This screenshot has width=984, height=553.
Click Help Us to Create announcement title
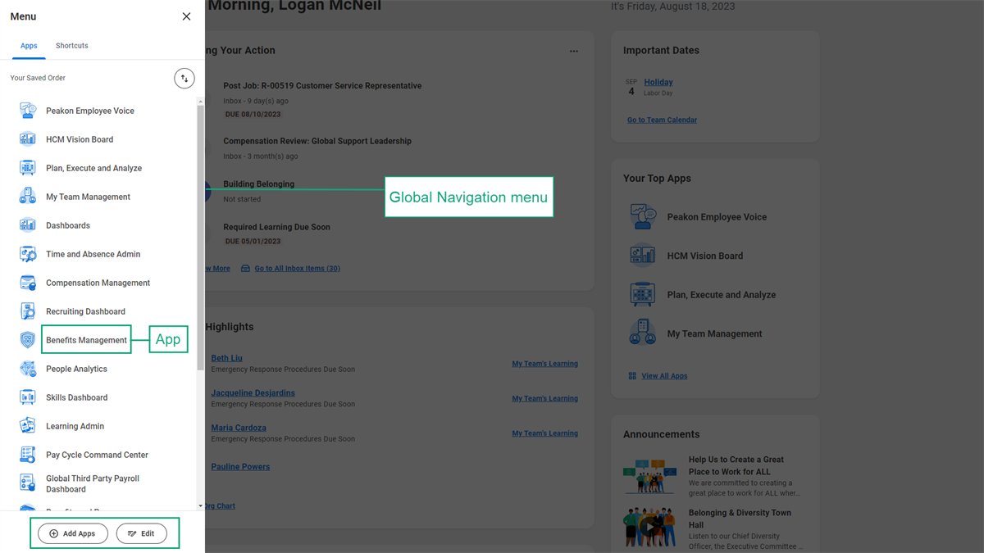click(736, 465)
